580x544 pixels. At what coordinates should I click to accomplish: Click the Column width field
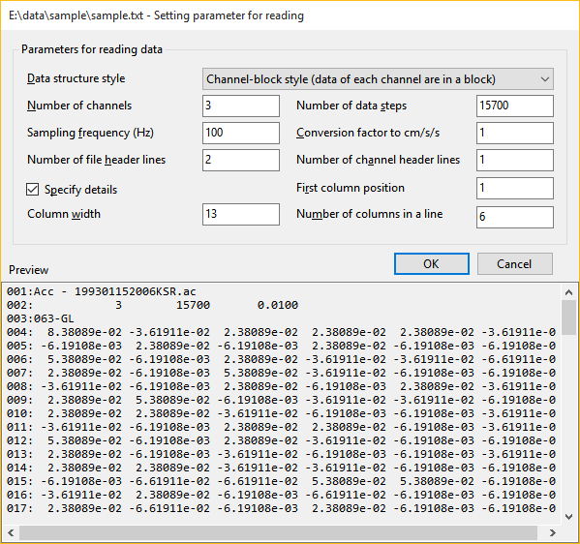(241, 214)
